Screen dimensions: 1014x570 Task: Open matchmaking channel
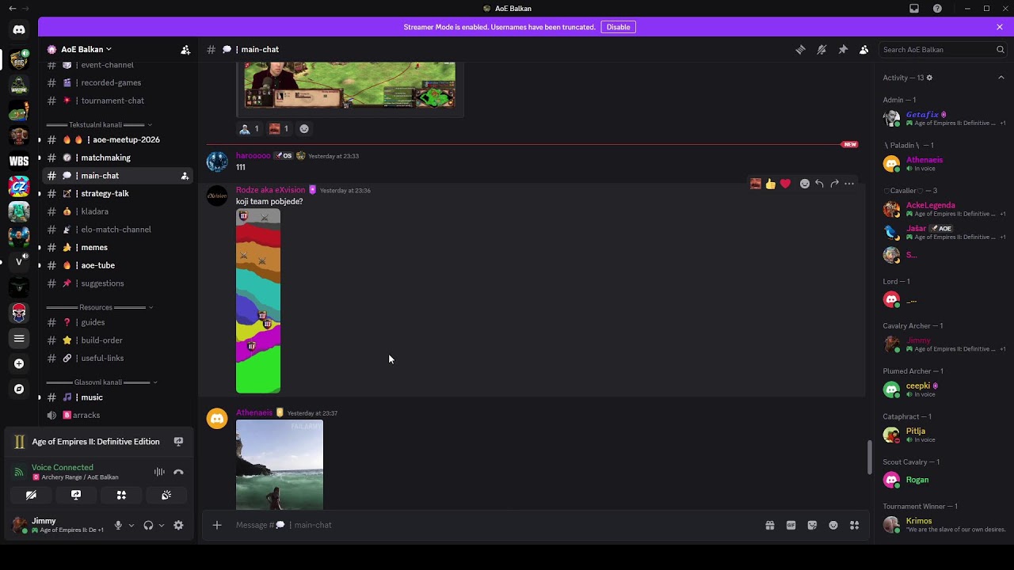tap(117, 158)
